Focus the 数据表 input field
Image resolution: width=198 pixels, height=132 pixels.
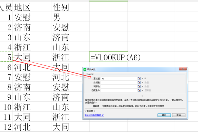point(119,82)
